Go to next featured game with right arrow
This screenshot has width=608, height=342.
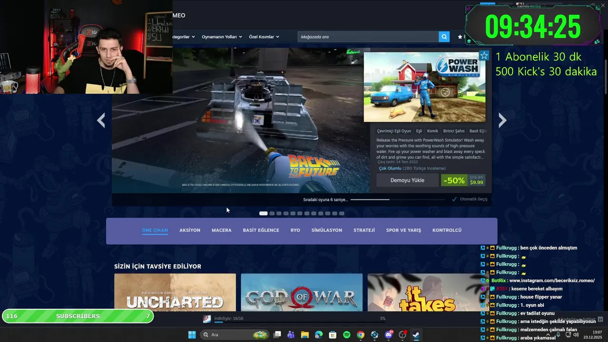[x=502, y=121]
